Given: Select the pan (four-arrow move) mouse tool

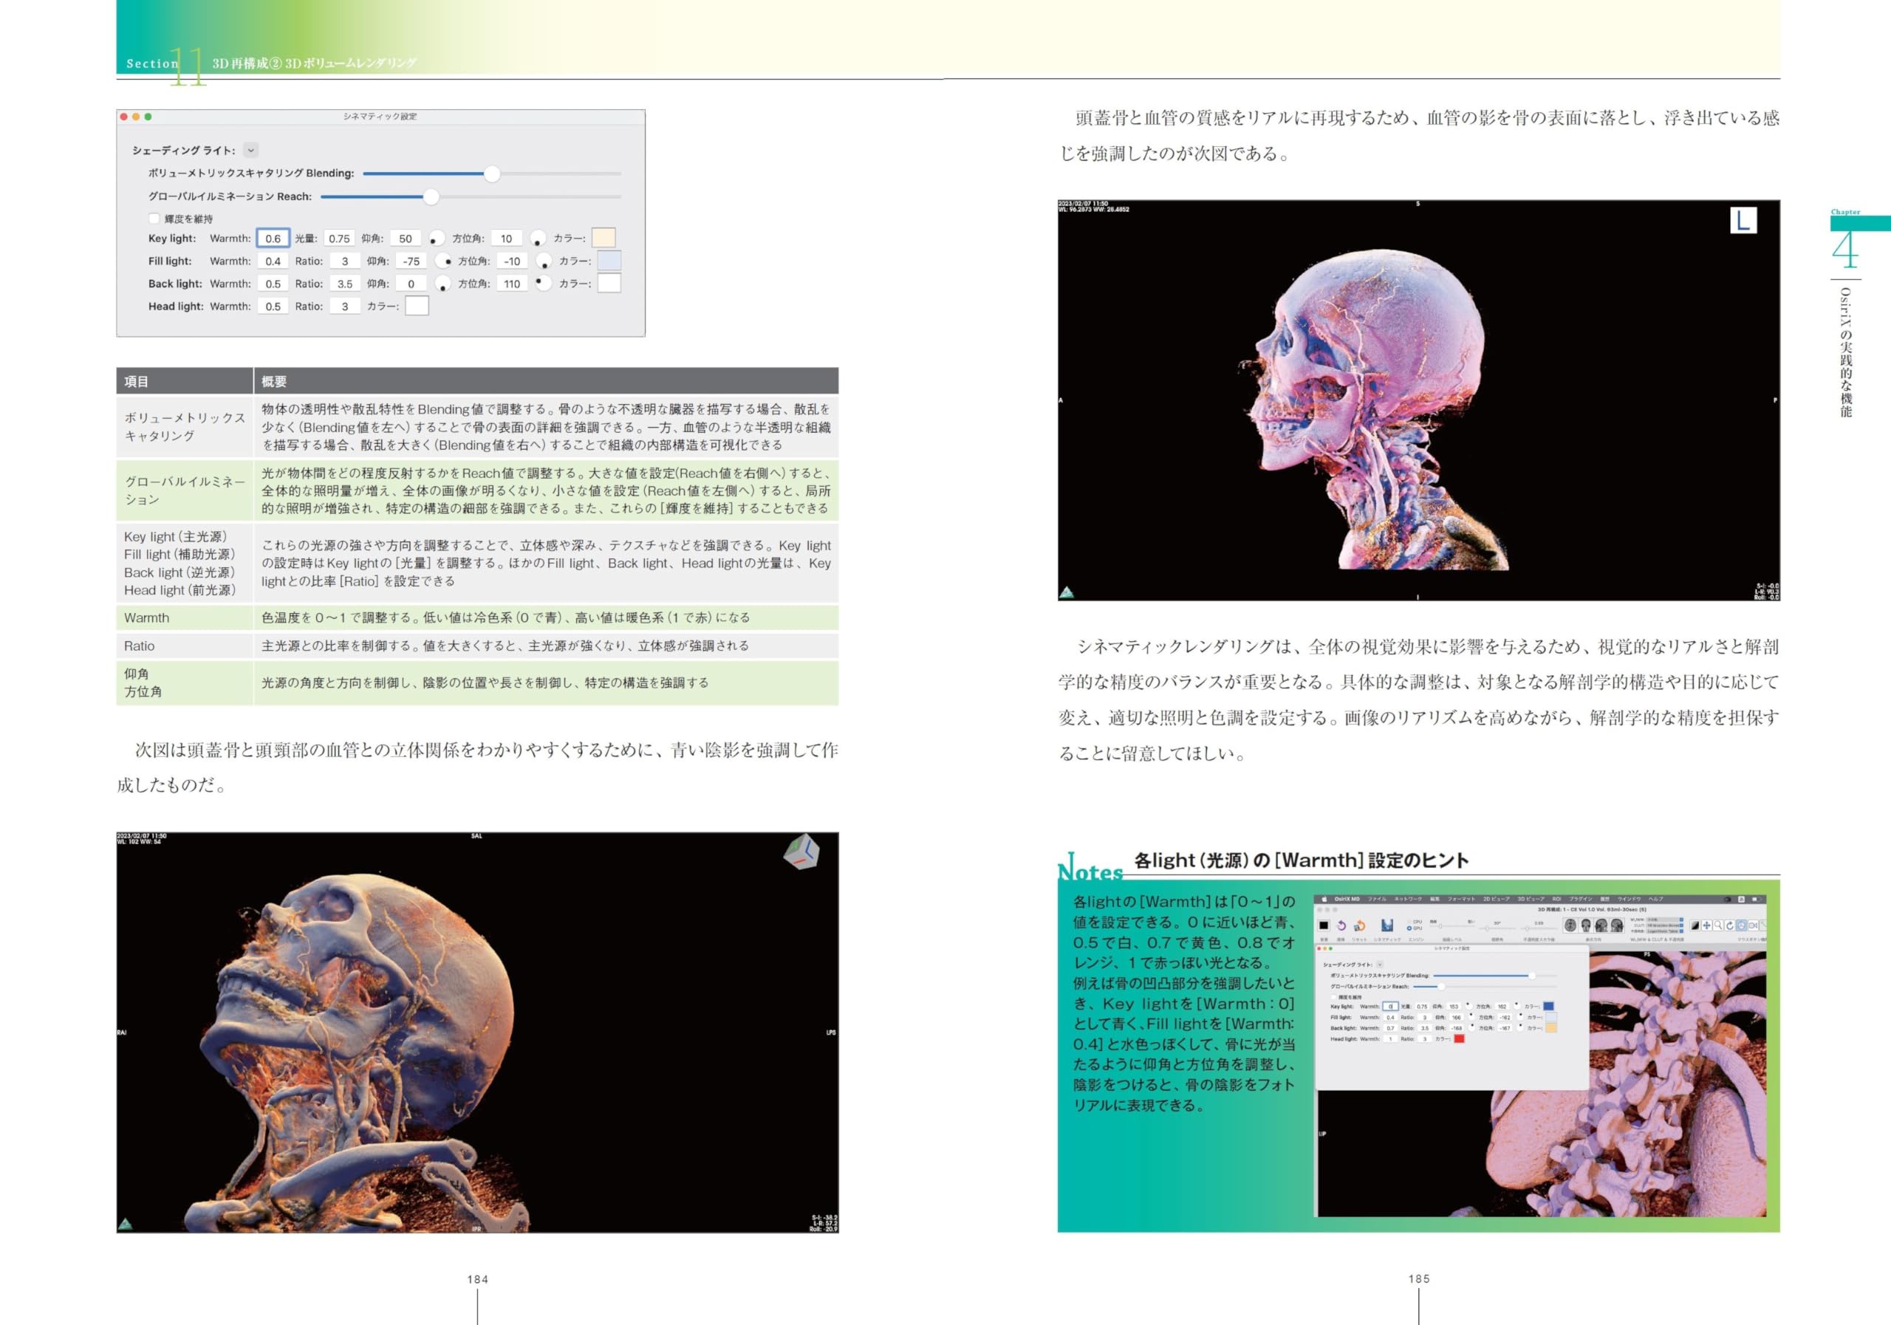Looking at the screenshot, I should (1707, 925).
